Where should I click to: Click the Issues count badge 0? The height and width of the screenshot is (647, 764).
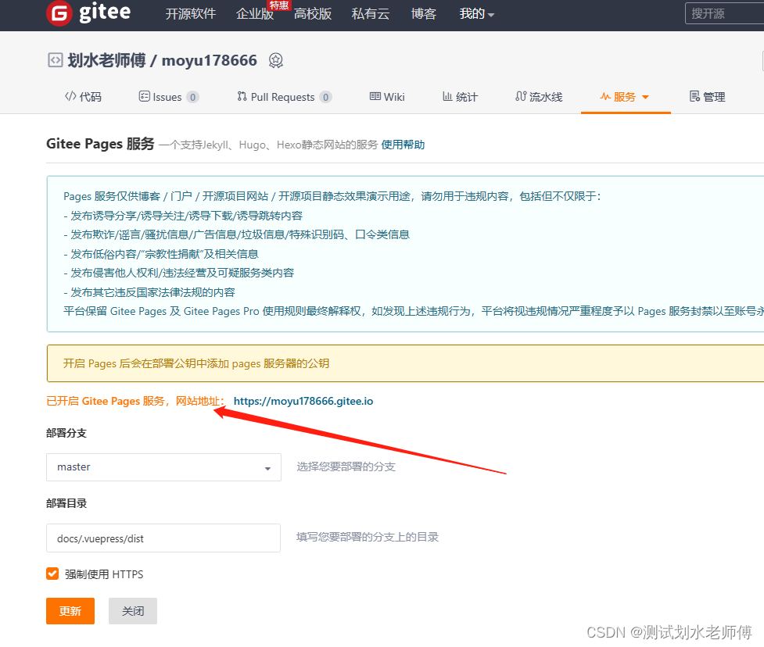coord(193,98)
